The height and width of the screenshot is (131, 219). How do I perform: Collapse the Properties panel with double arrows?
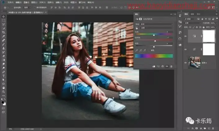(x=171, y=14)
